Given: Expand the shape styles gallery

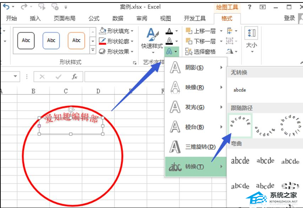Looking at the screenshot, I should [93, 50].
